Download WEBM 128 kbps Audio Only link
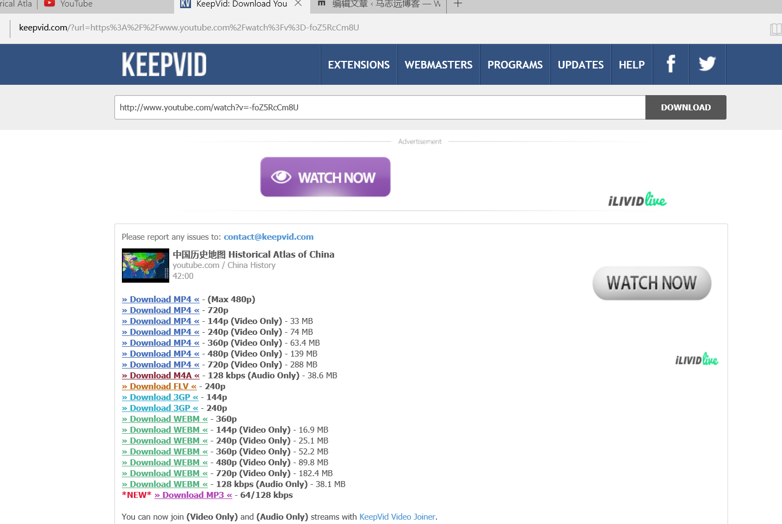The width and height of the screenshot is (782, 524). 165,484
